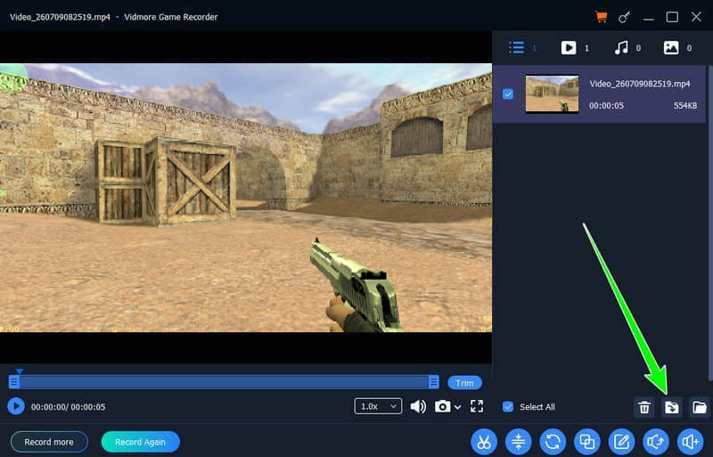The width and height of the screenshot is (713, 457).
Task: Open the file converter tool
Action: click(553, 442)
